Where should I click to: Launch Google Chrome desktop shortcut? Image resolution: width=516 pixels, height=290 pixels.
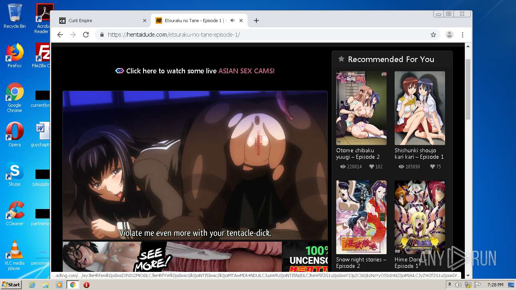[x=15, y=97]
